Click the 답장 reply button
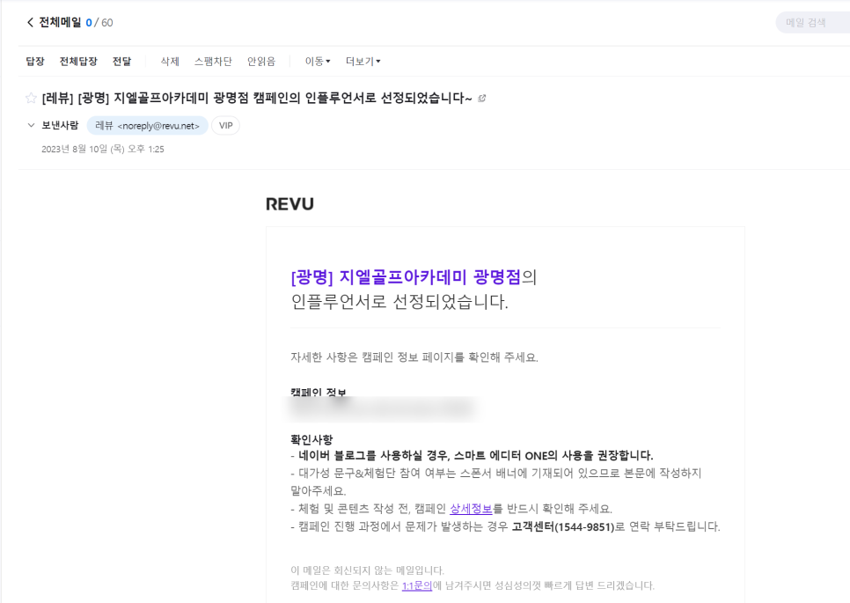 tap(35, 62)
